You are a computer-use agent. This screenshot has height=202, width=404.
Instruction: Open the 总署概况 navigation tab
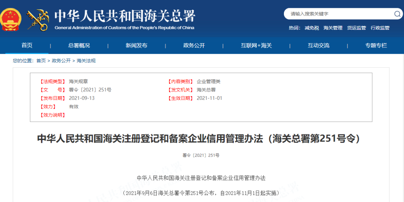pyautogui.click(x=79, y=45)
